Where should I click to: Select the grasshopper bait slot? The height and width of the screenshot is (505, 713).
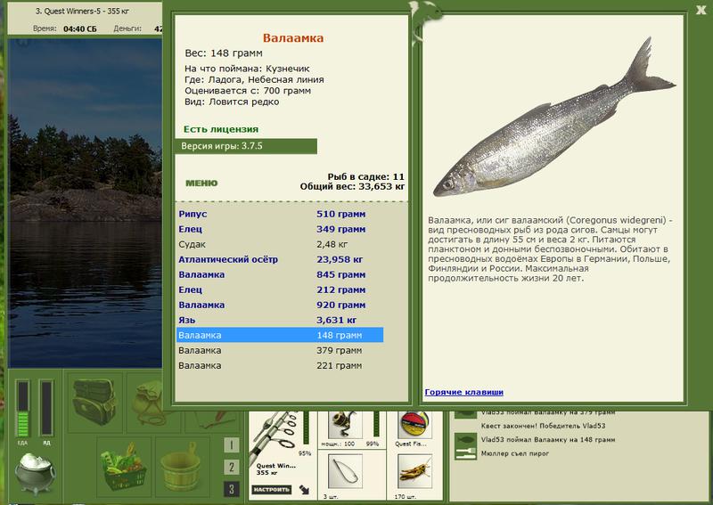pos(414,471)
